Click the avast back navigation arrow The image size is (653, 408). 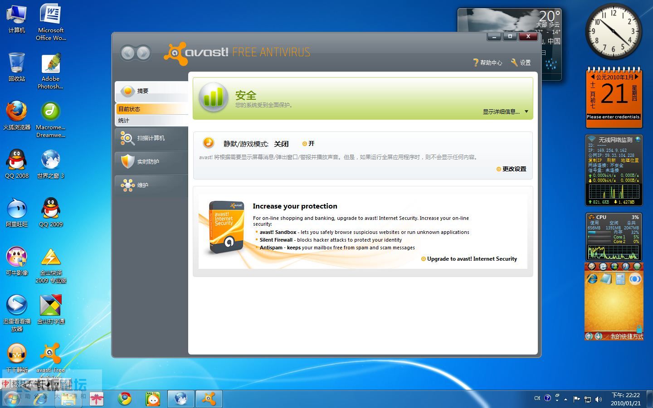128,53
